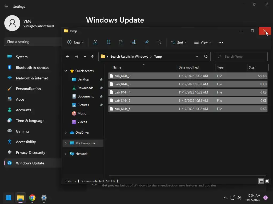Select file cab_8444_2
The width and height of the screenshot is (273, 204).
click(188, 76)
